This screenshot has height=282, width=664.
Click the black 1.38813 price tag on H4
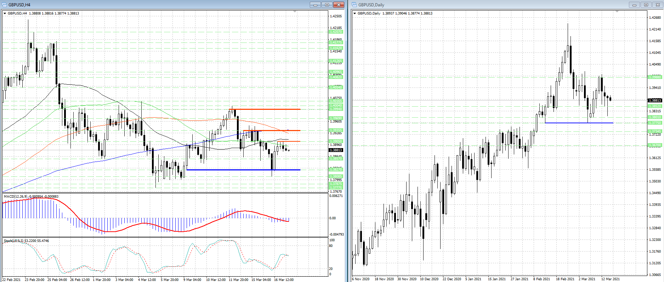(336, 150)
